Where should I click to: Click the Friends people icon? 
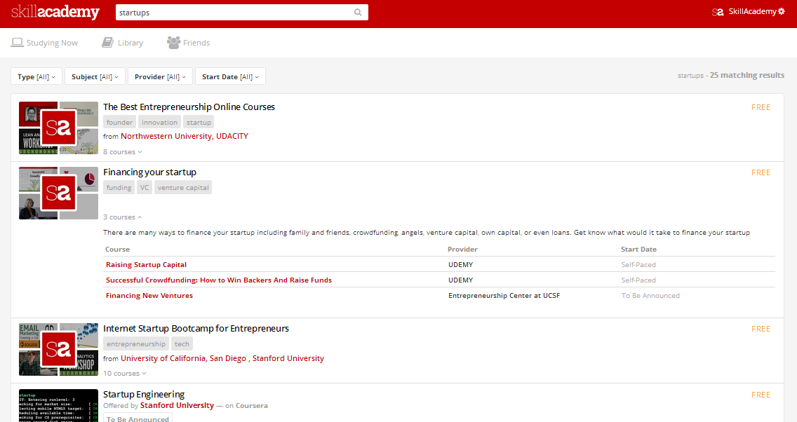(x=173, y=43)
